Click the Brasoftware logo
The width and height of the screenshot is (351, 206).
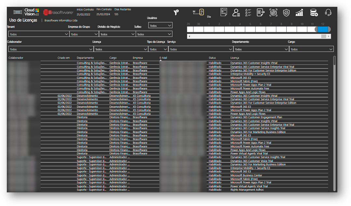point(58,12)
